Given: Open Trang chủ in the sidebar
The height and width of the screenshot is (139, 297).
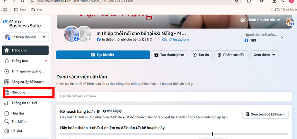Looking at the screenshot, I should [25, 50].
